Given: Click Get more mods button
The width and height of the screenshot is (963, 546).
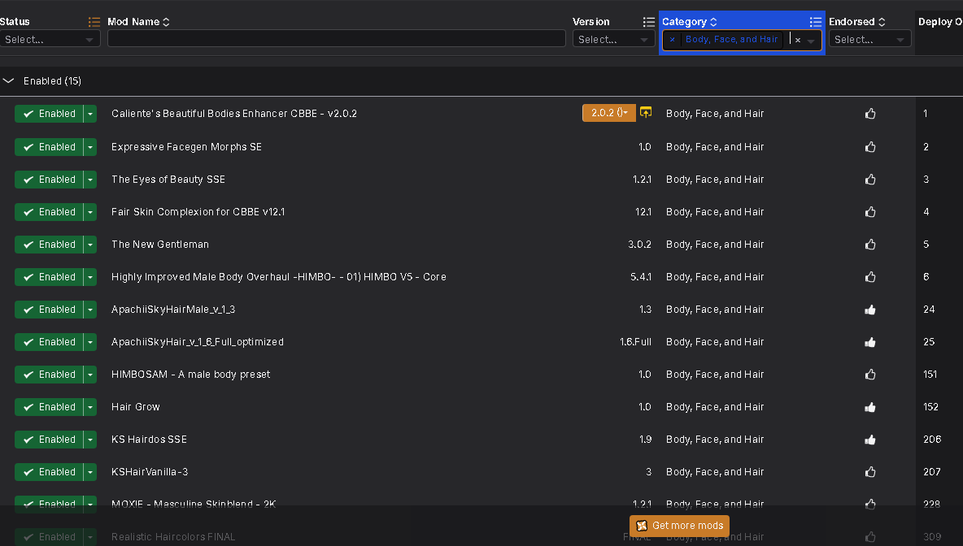Looking at the screenshot, I should point(679,526).
